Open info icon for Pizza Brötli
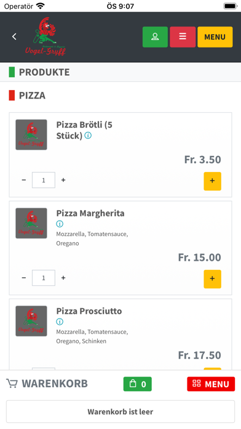This screenshot has width=241, height=429. (88, 136)
